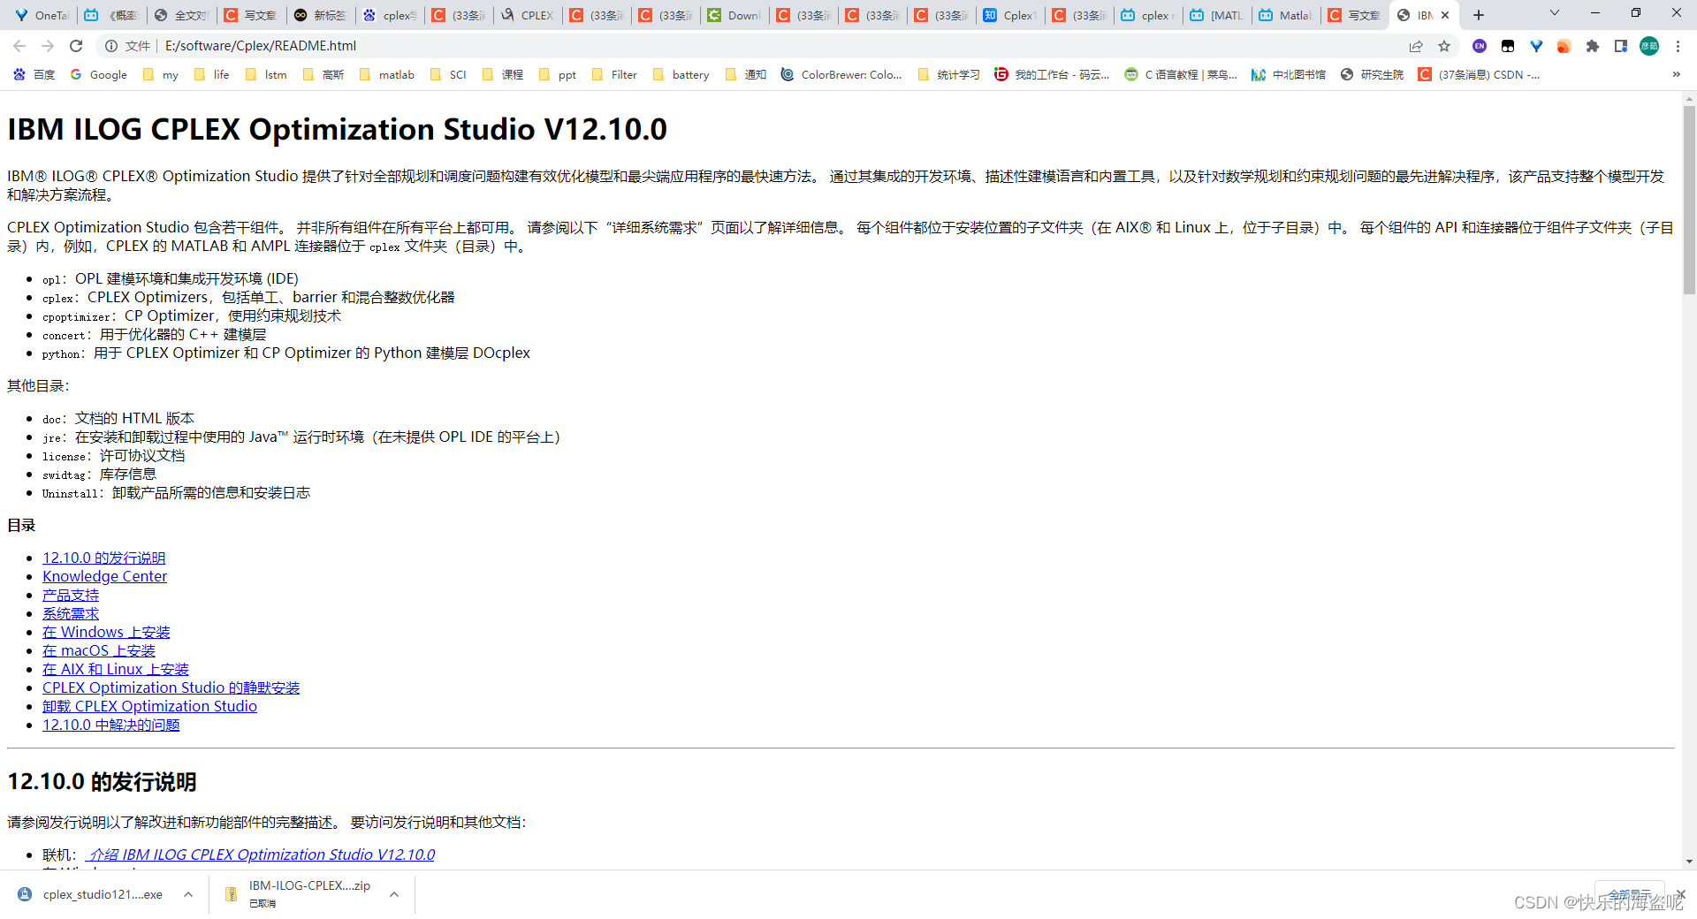Open the 研究生院 bookmark
The image size is (1697, 919).
pos(1372,75)
